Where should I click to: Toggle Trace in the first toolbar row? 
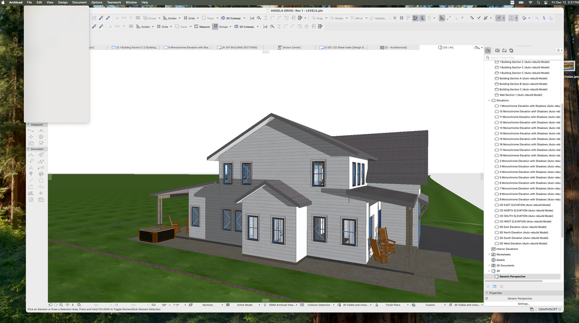(x=208, y=18)
